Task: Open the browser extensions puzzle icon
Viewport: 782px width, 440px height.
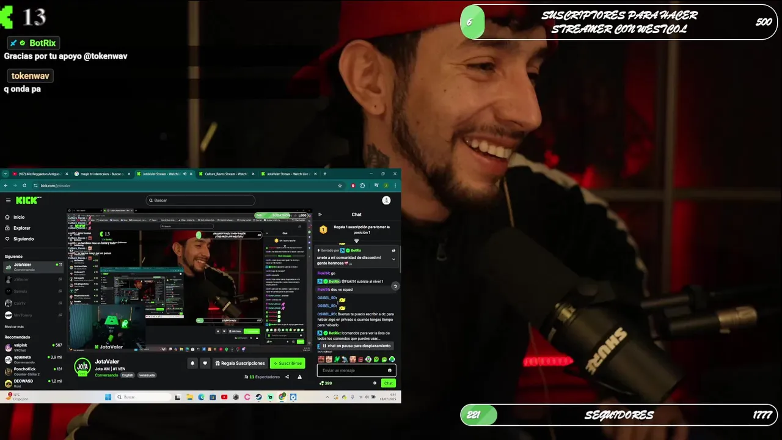Action: point(362,186)
